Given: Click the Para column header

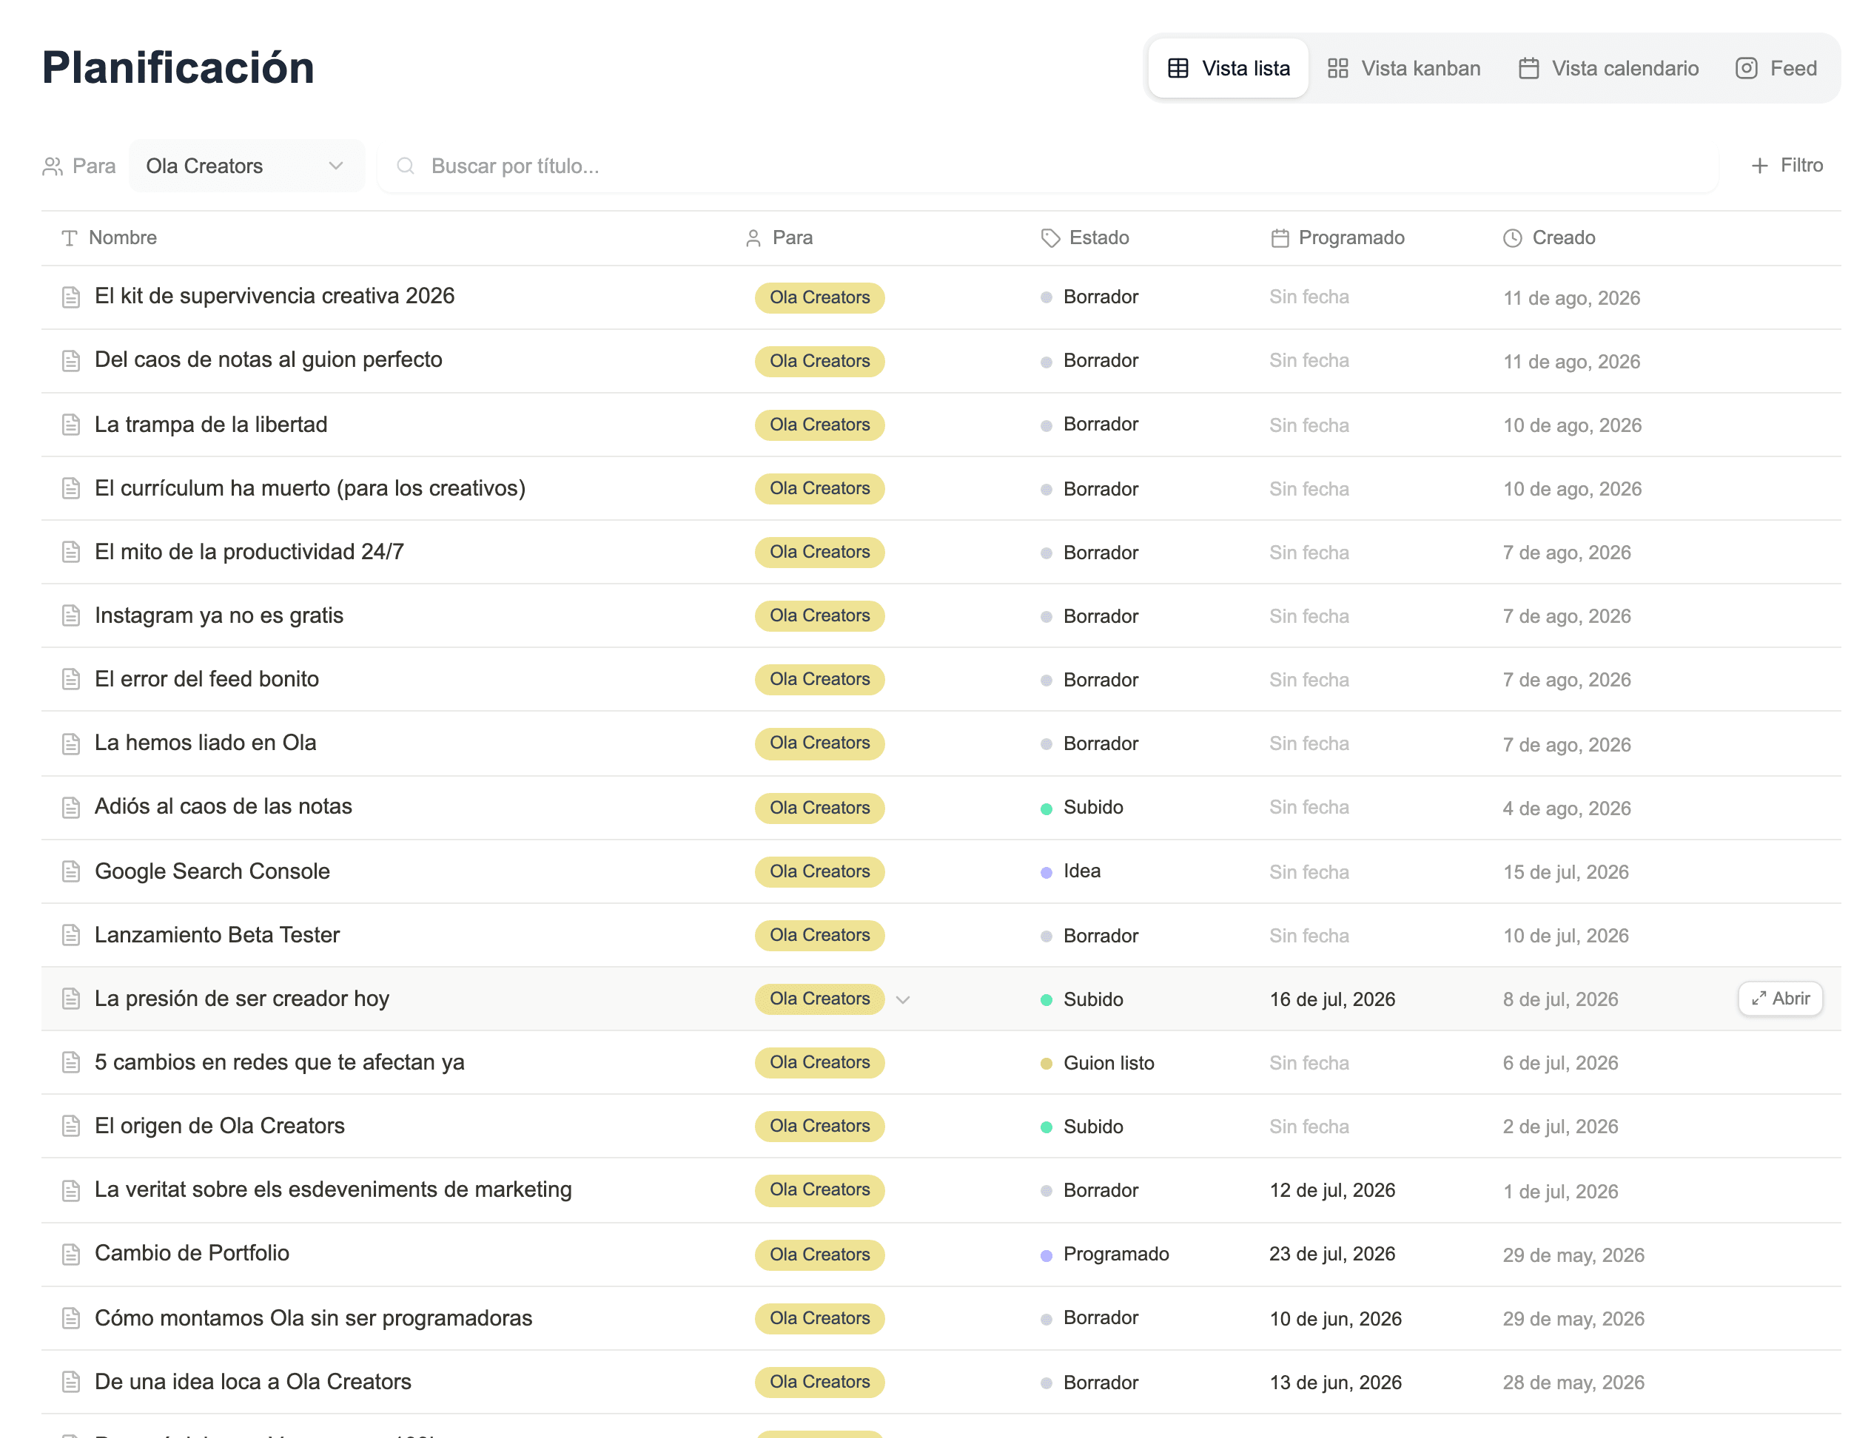Looking at the screenshot, I should [x=778, y=237].
